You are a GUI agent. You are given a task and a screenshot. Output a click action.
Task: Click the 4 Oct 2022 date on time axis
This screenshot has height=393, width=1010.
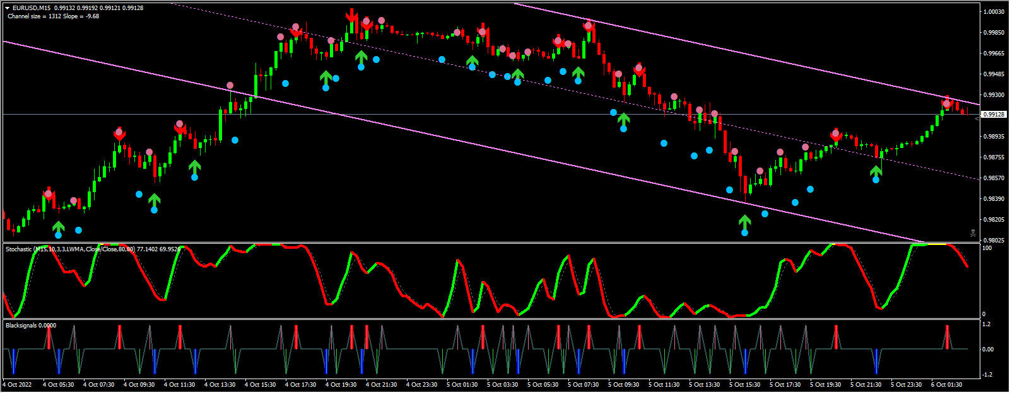tap(18, 384)
